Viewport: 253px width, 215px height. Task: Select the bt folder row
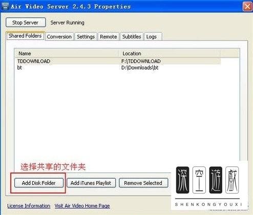[x=118, y=68]
